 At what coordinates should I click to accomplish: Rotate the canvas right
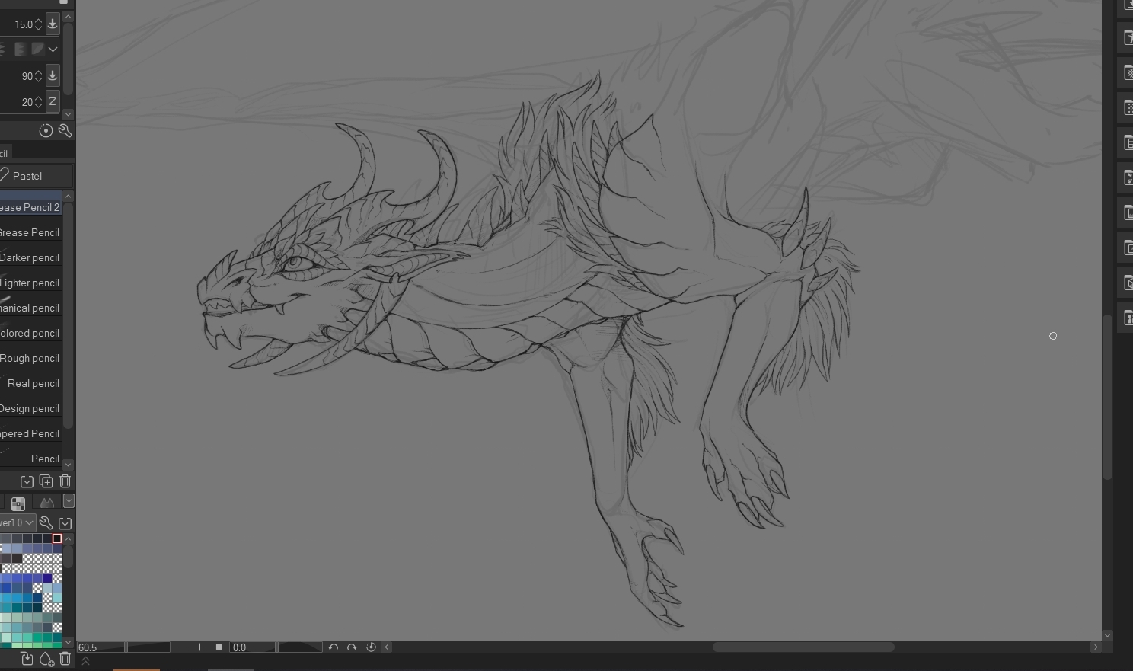pos(352,647)
